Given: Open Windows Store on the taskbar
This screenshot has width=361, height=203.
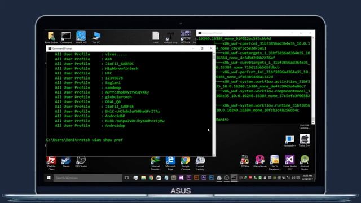Looking at the screenshot, I should coord(159,178).
